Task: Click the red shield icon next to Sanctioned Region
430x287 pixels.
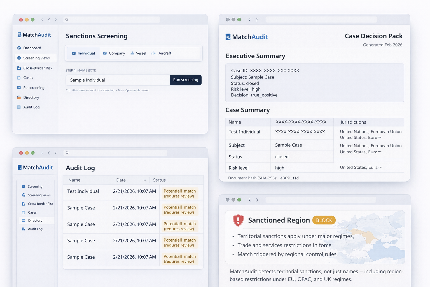Action: 238,220
